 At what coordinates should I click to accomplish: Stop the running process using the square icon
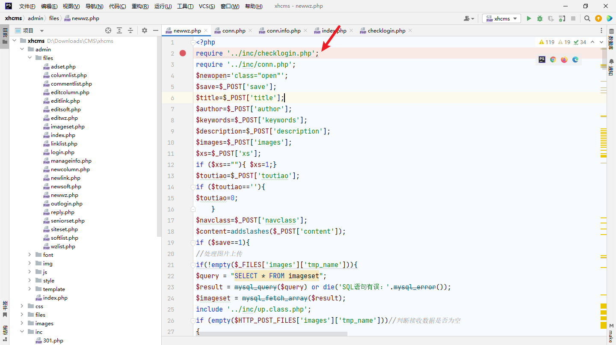pyautogui.click(x=573, y=18)
